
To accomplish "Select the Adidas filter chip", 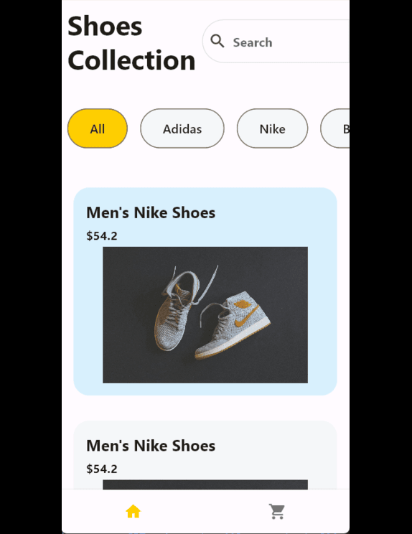I will [x=182, y=128].
